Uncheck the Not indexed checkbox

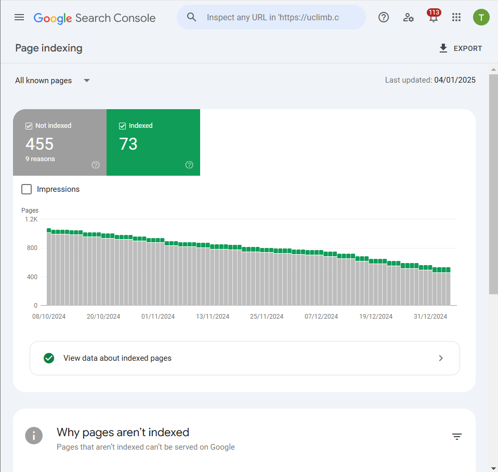click(x=29, y=126)
